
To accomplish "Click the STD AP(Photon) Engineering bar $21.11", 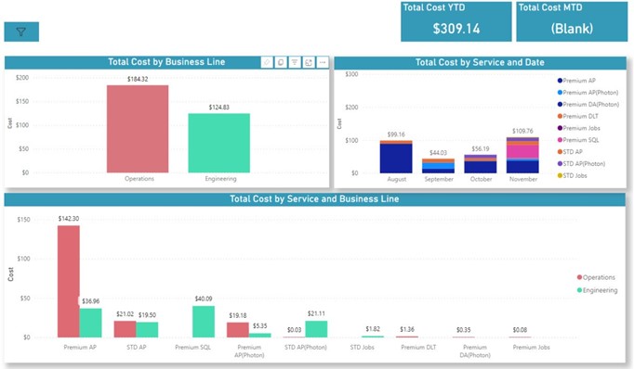I will [316, 329].
